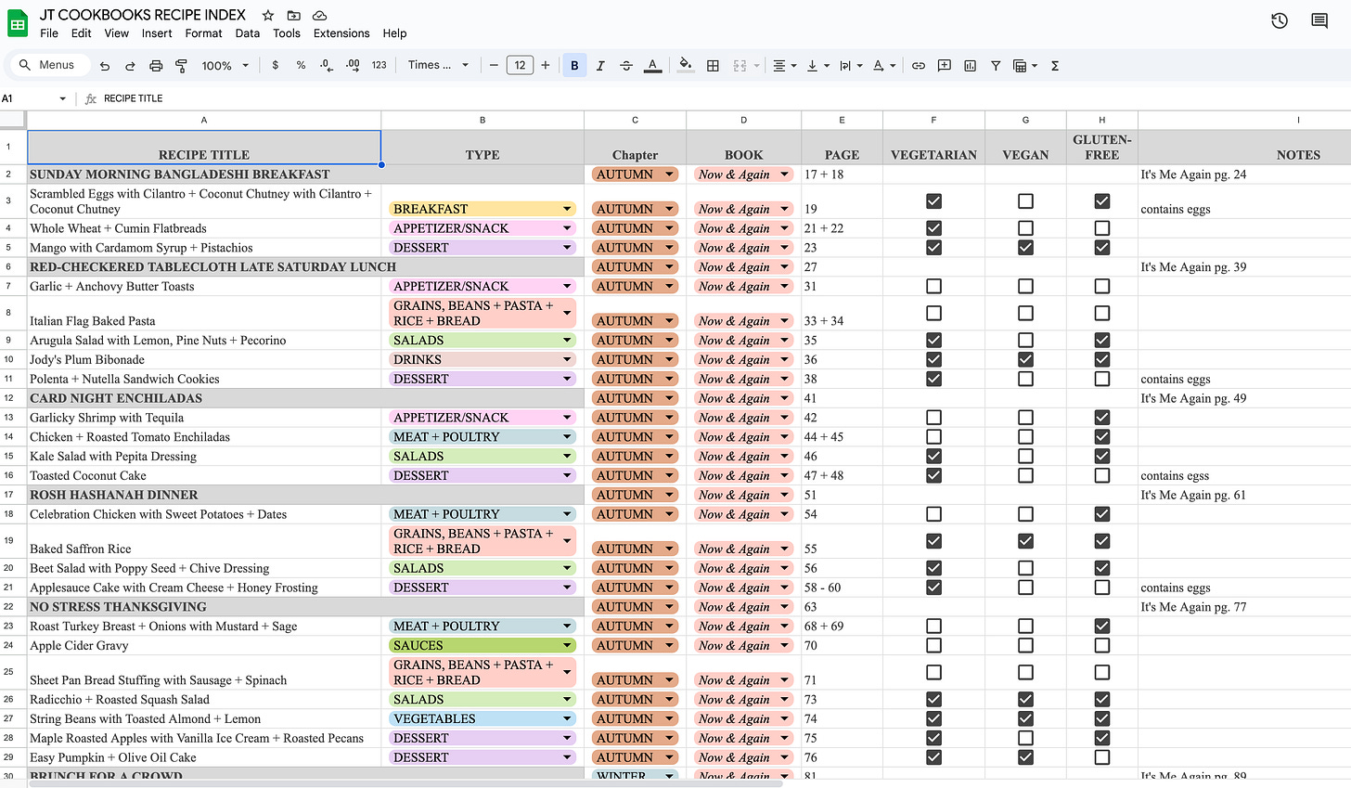Toggle italic formatting
This screenshot has width=1351, height=788.
point(600,66)
